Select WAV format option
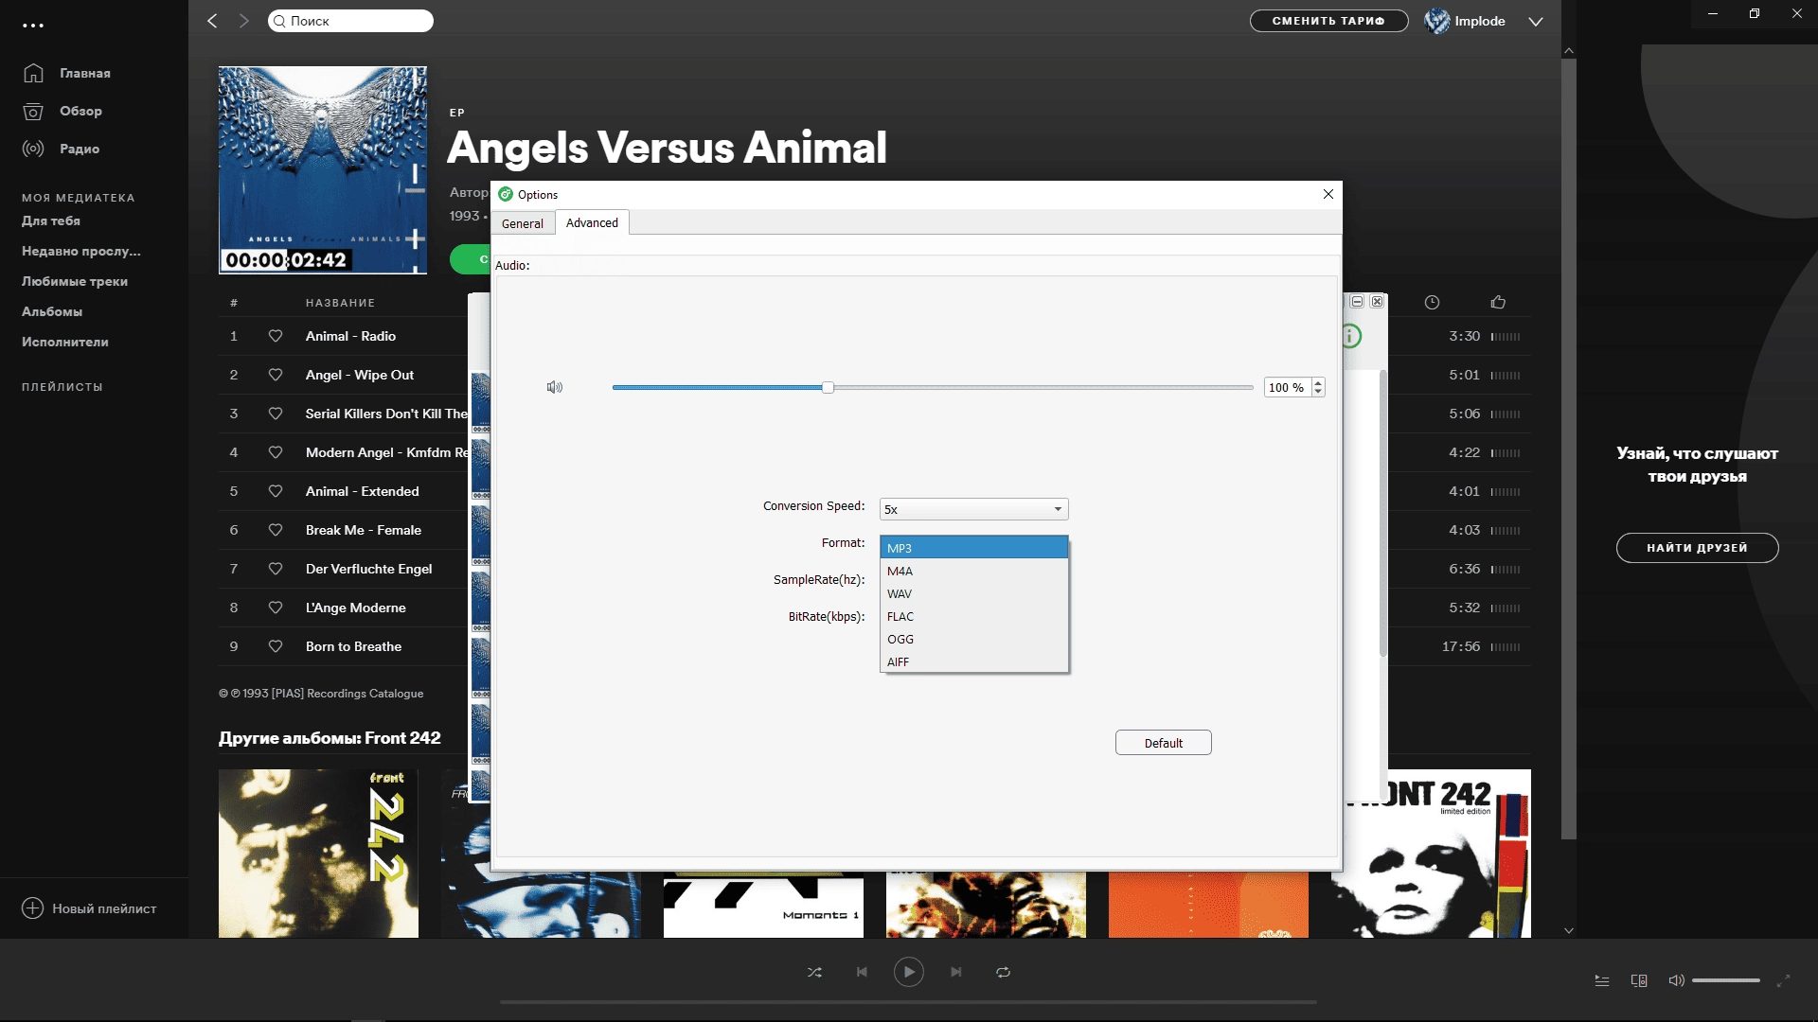This screenshot has width=1818, height=1022. [x=973, y=593]
